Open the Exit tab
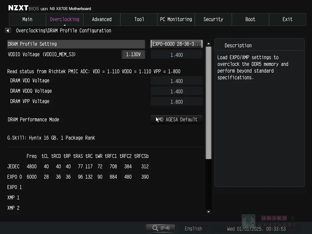The width and height of the screenshot is (312, 234). click(288, 19)
